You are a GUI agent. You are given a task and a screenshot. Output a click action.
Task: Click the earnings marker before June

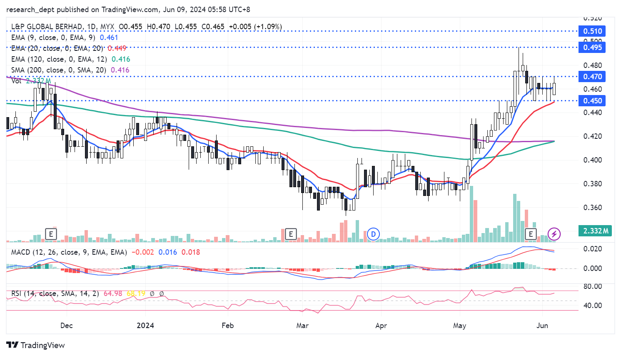531,234
